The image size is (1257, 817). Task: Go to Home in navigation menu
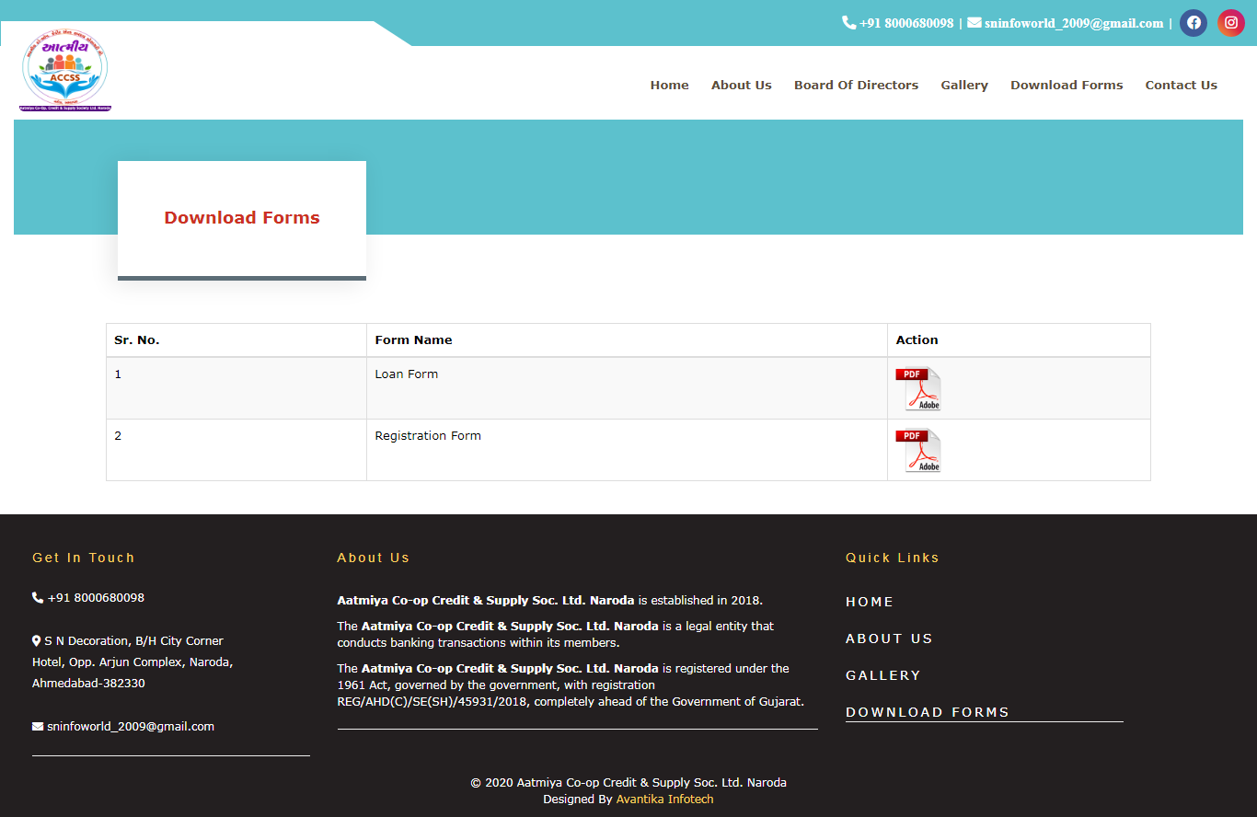pyautogui.click(x=669, y=85)
